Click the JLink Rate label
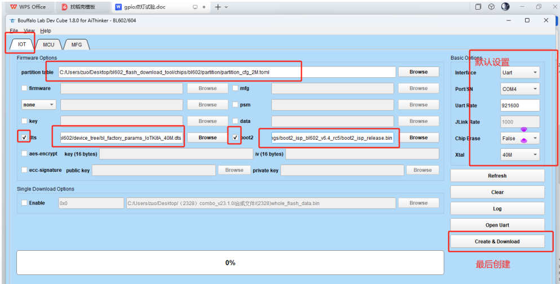560x284 pixels. click(468, 122)
